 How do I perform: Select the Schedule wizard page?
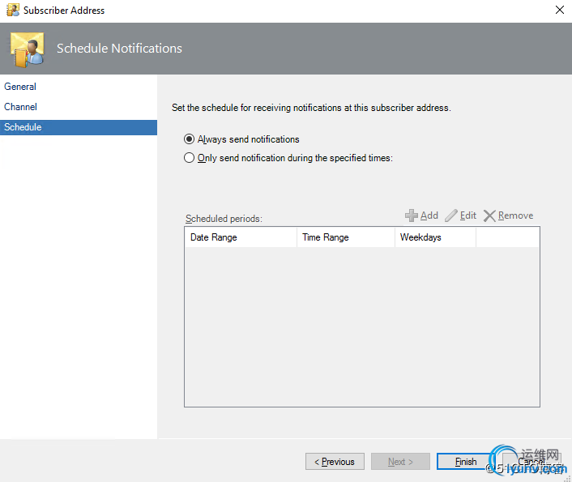pos(79,127)
